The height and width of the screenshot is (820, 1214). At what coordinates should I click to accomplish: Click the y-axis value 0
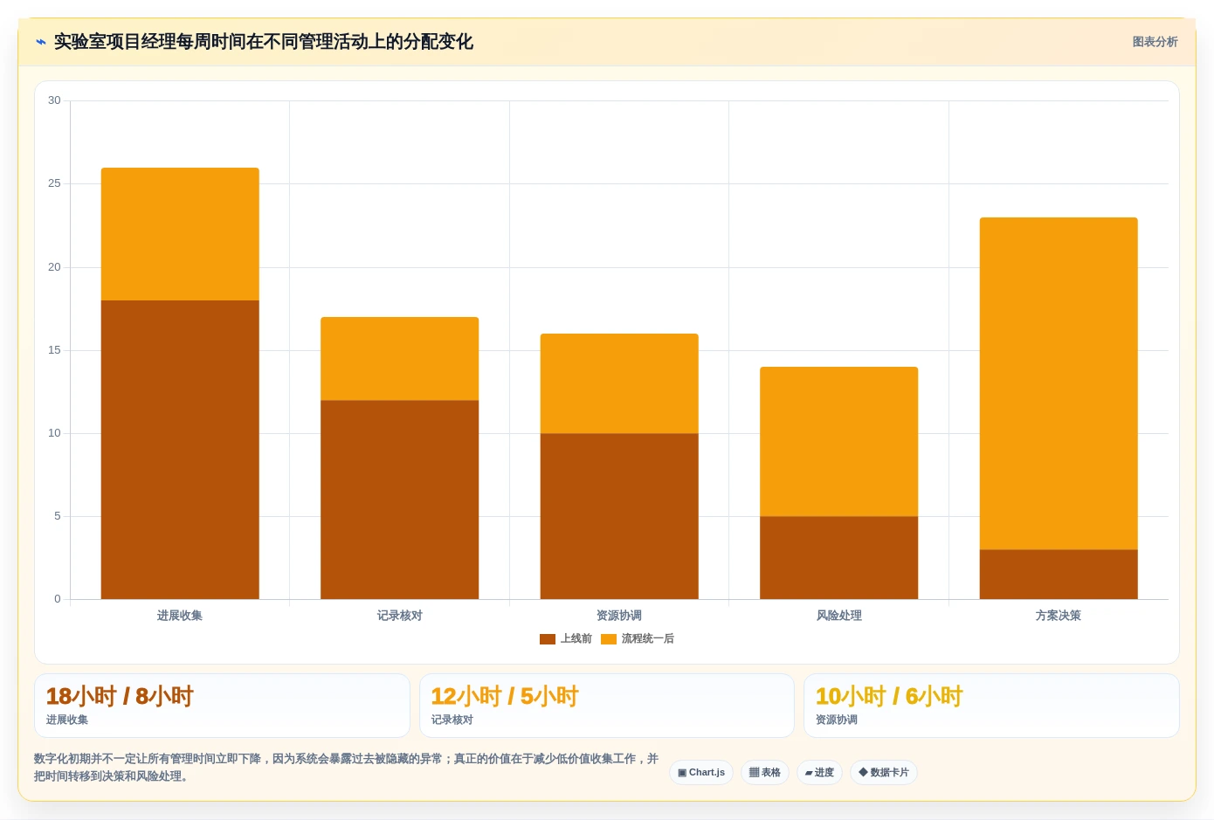pyautogui.click(x=58, y=599)
